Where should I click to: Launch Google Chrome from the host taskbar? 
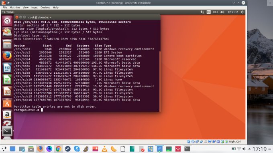[58, 149]
